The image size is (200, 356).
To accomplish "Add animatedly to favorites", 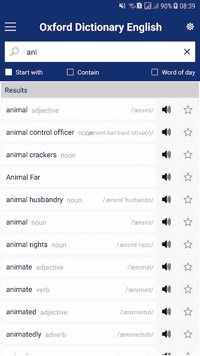I will click(x=188, y=334).
